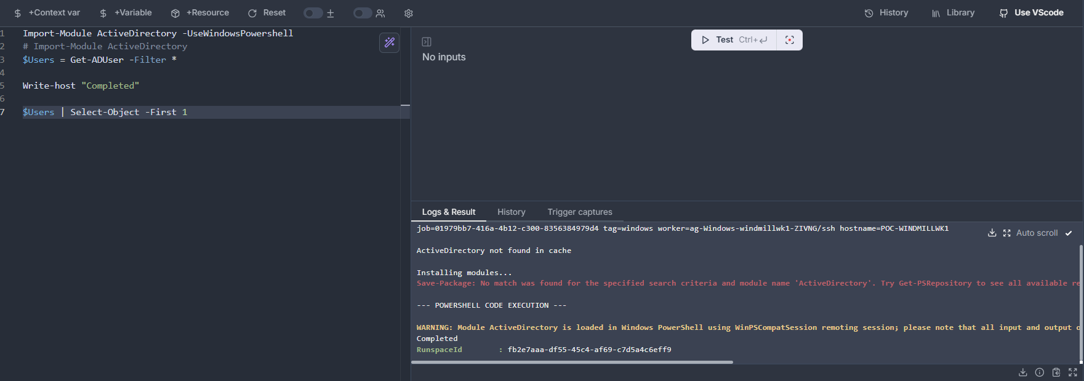1084x381 pixels.
Task: Open the script Library
Action: tap(953, 13)
